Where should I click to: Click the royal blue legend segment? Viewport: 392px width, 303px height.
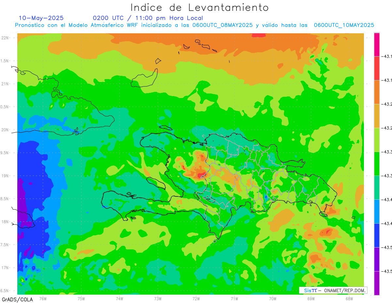pyautogui.click(x=377, y=235)
